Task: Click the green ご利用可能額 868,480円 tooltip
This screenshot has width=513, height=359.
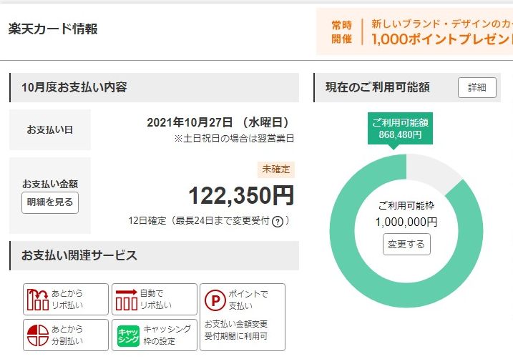Action: pyautogui.click(x=400, y=129)
